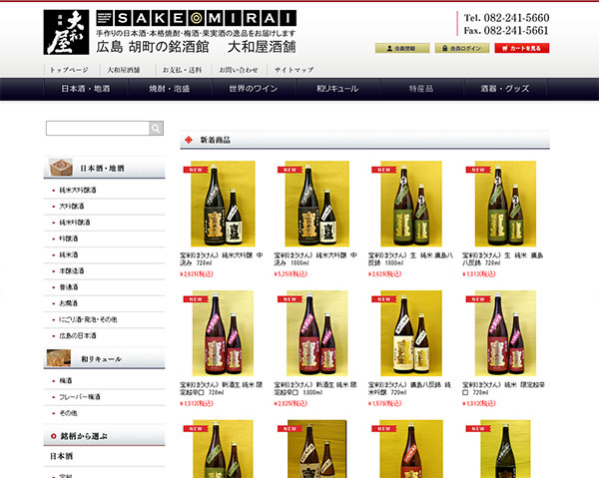
Task: Select 焼酎・泡盛 in the dark menu bar
Action: pyautogui.click(x=170, y=89)
